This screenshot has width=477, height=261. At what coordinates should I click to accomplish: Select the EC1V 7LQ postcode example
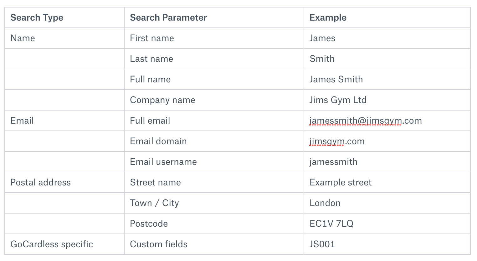331,224
